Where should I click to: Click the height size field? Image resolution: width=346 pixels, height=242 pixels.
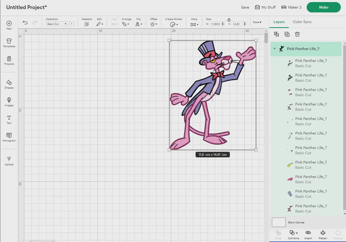point(237,24)
